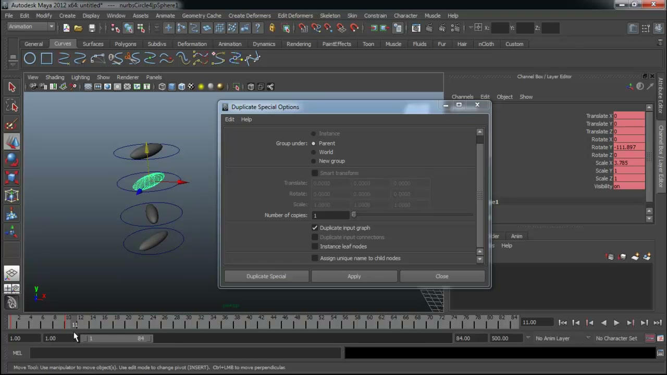Click the Close button in options dialog

coord(442,277)
